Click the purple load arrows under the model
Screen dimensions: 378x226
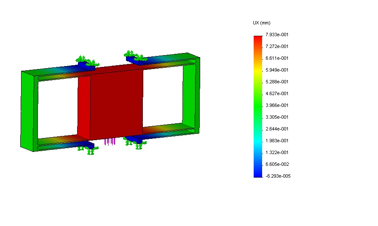pyautogui.click(x=110, y=141)
